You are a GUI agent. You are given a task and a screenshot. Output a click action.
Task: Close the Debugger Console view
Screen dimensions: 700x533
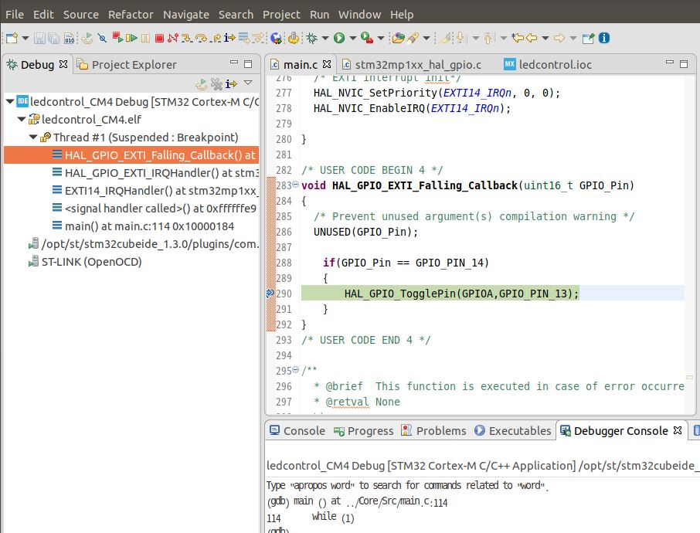pyautogui.click(x=678, y=430)
